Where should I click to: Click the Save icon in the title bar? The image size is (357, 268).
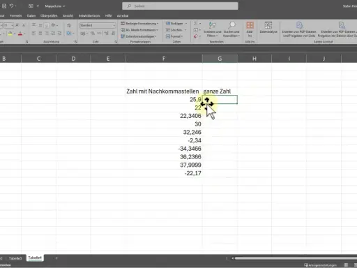(4, 6)
